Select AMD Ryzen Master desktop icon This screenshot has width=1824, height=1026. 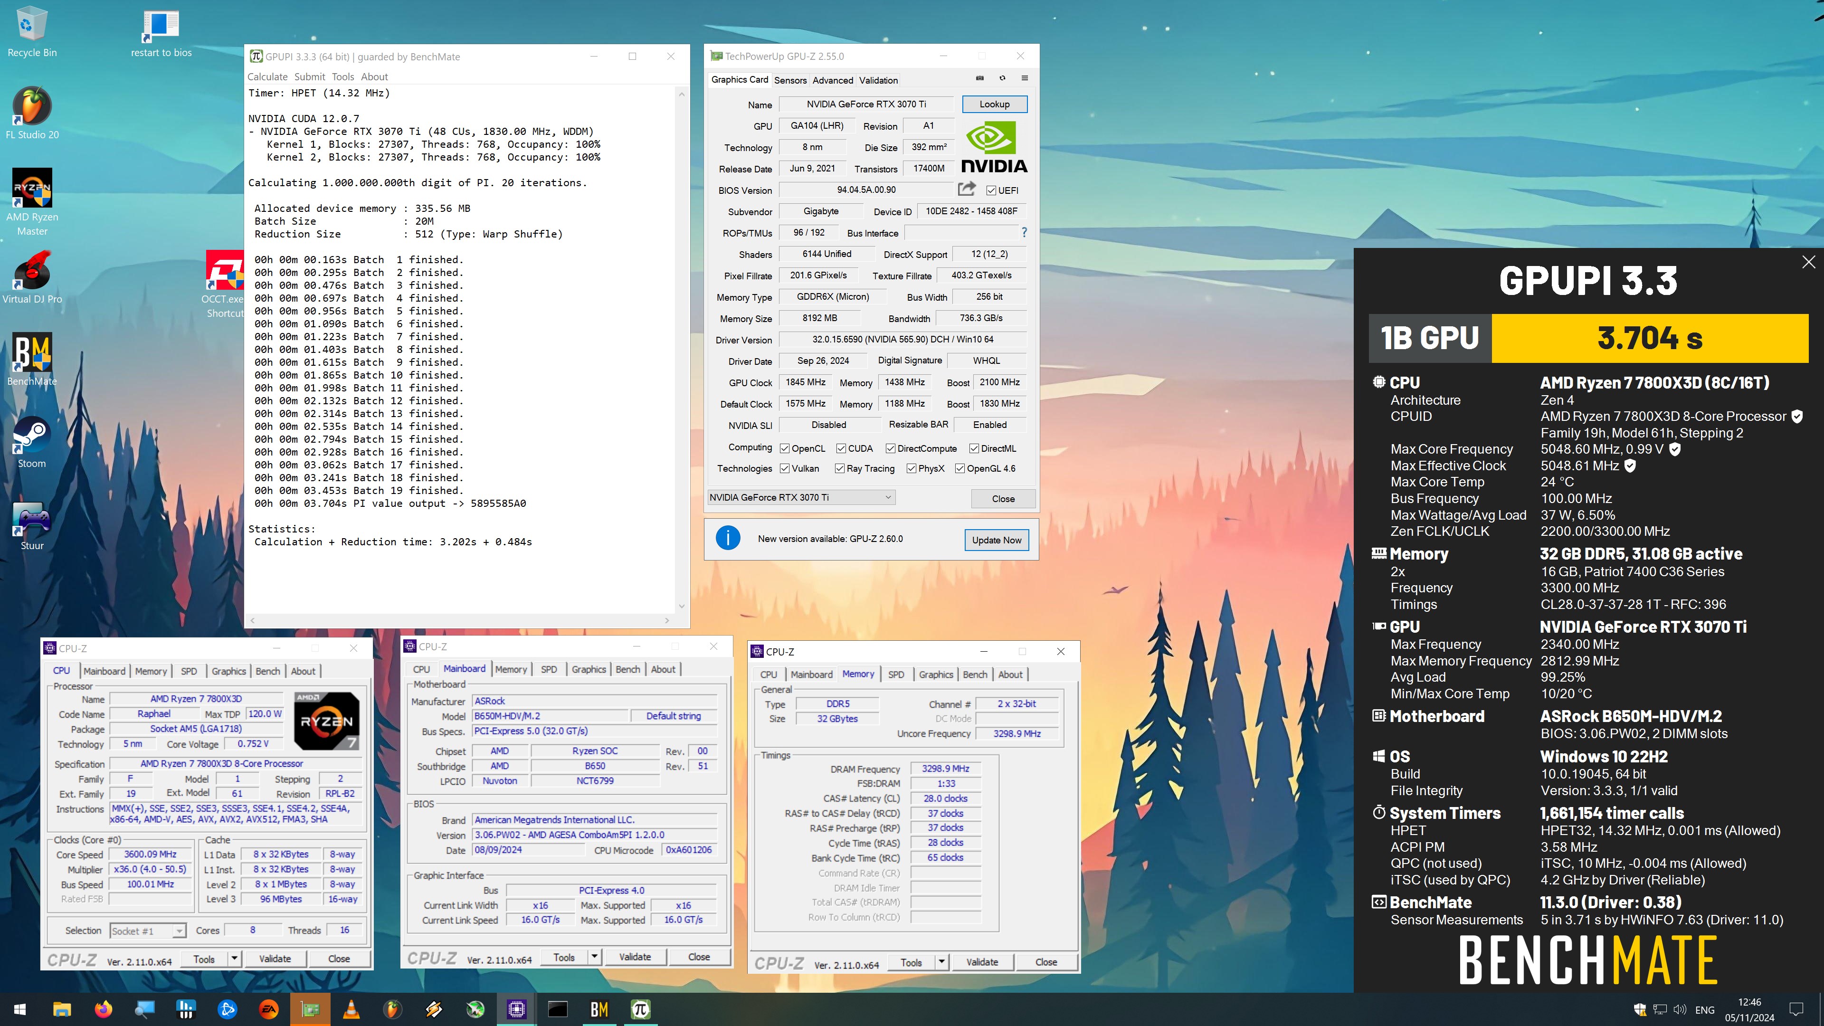click(32, 202)
